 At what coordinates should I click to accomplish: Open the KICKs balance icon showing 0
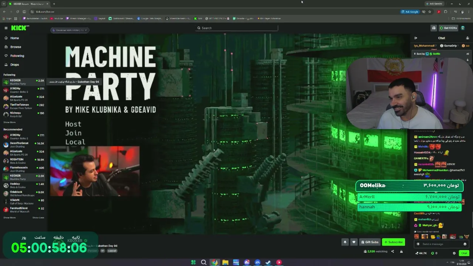(x=434, y=253)
